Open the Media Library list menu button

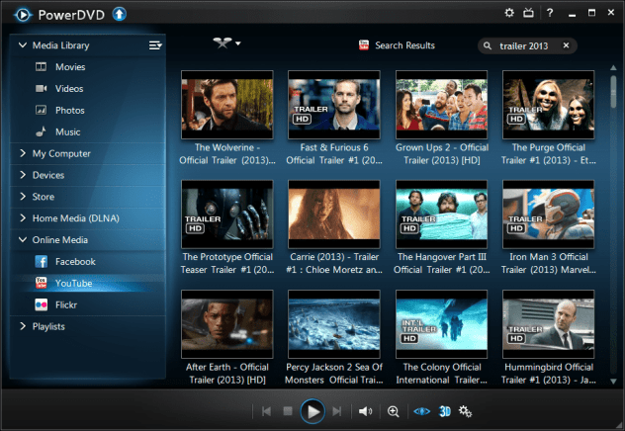(x=154, y=45)
